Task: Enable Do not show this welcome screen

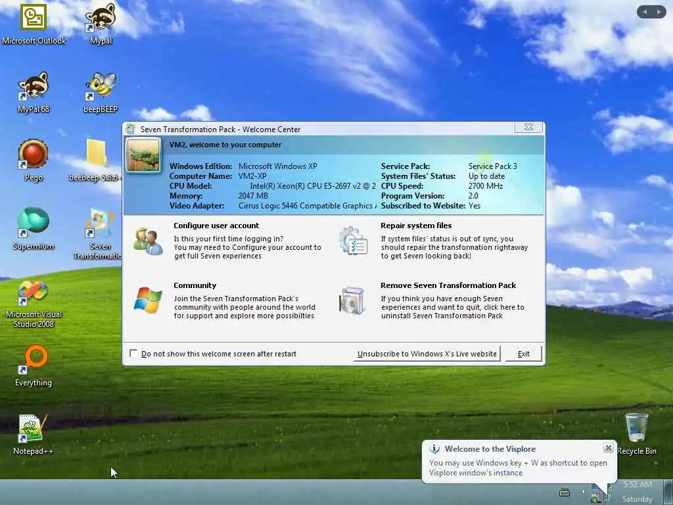Action: (x=133, y=353)
